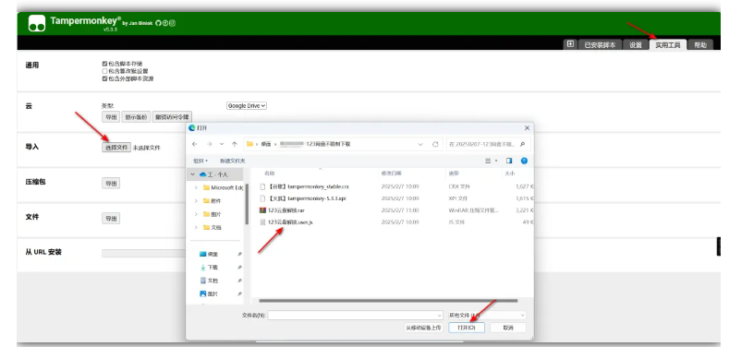
Task: Click 导出 button in the 文件 section
Action: coord(111,219)
